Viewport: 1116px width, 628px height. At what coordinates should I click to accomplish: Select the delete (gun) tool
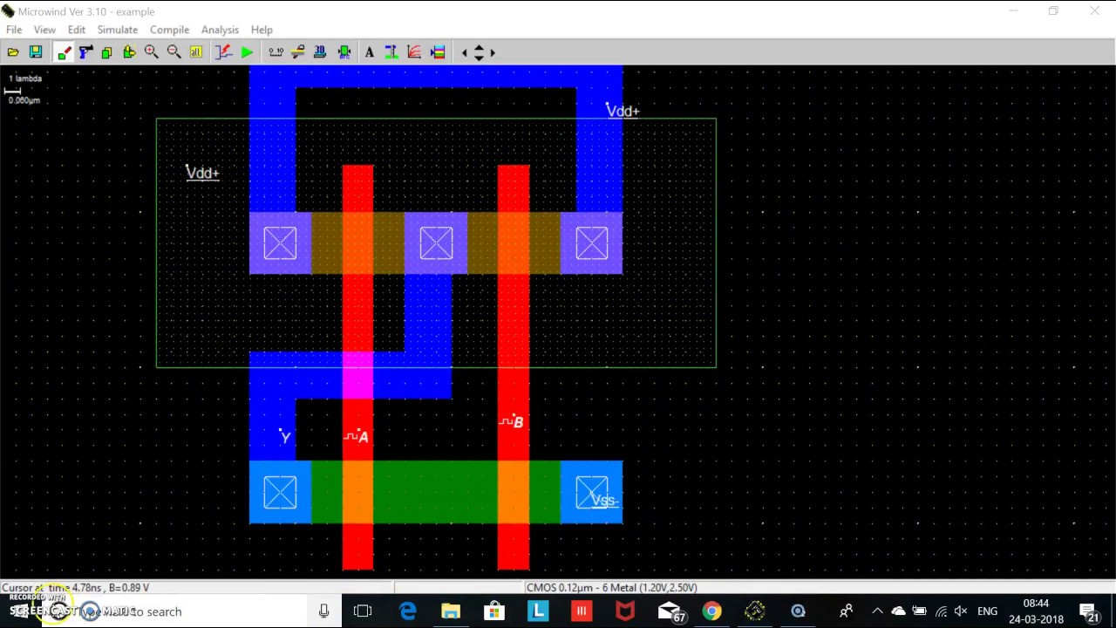(x=85, y=52)
